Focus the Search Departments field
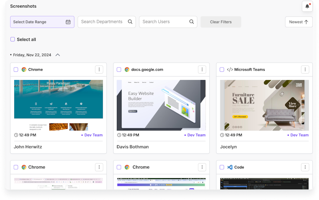This screenshot has width=319, height=200. (x=107, y=22)
